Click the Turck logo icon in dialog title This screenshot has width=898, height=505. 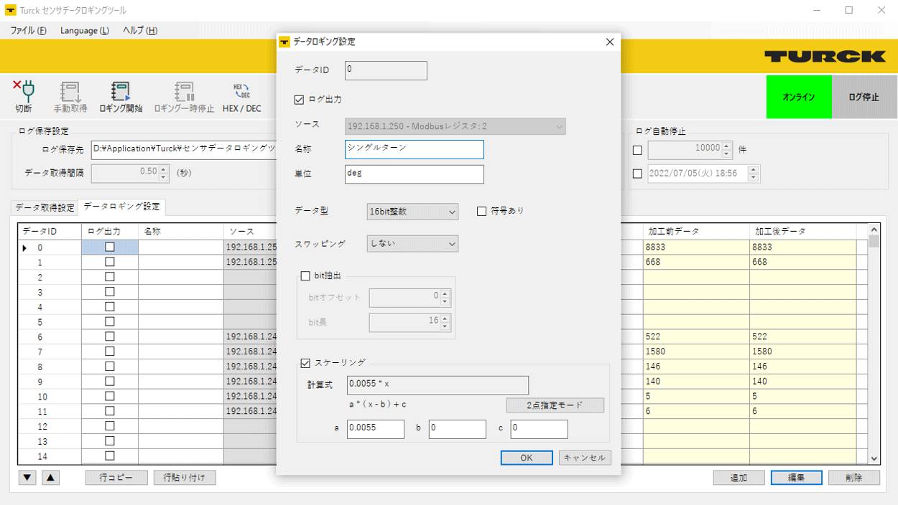[x=285, y=42]
